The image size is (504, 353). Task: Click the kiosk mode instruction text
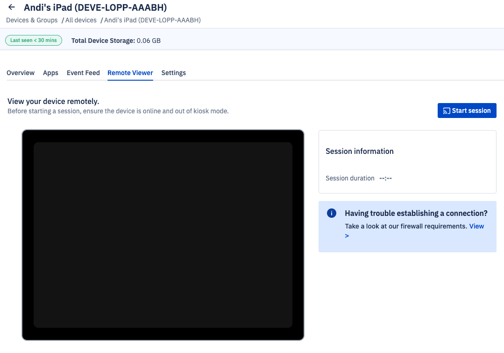(x=118, y=111)
